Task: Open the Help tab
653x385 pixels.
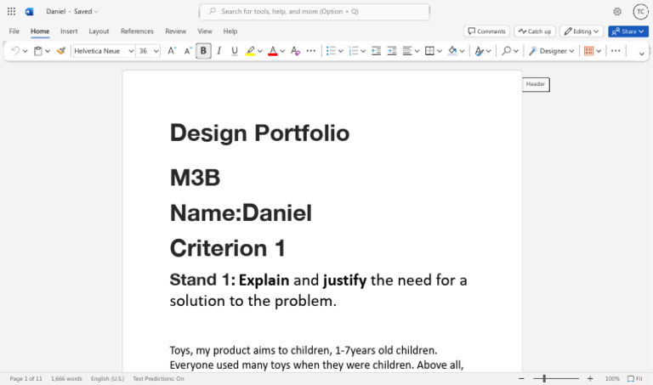Action: [x=230, y=31]
